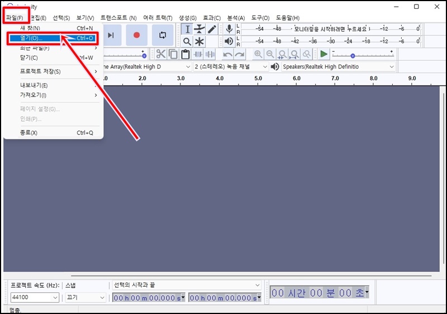Open the 도구(O) menu
This screenshot has height=314, width=447.
[260, 18]
